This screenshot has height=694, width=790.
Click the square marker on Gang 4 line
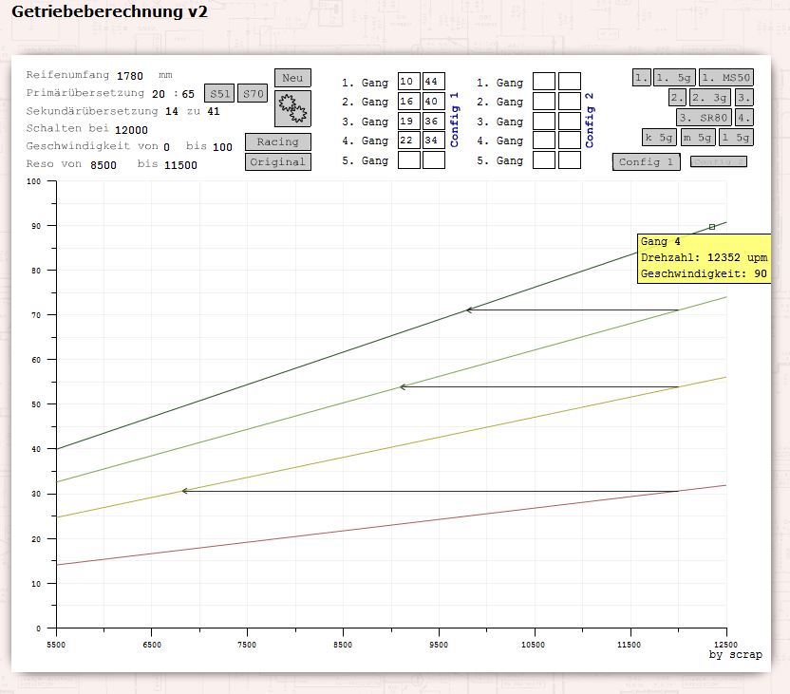point(712,227)
